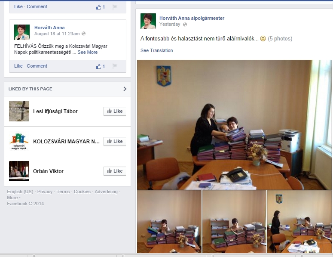Screen dimensions: 333x257
Task: Open the Privacy footer link
Action: (x=45, y=192)
